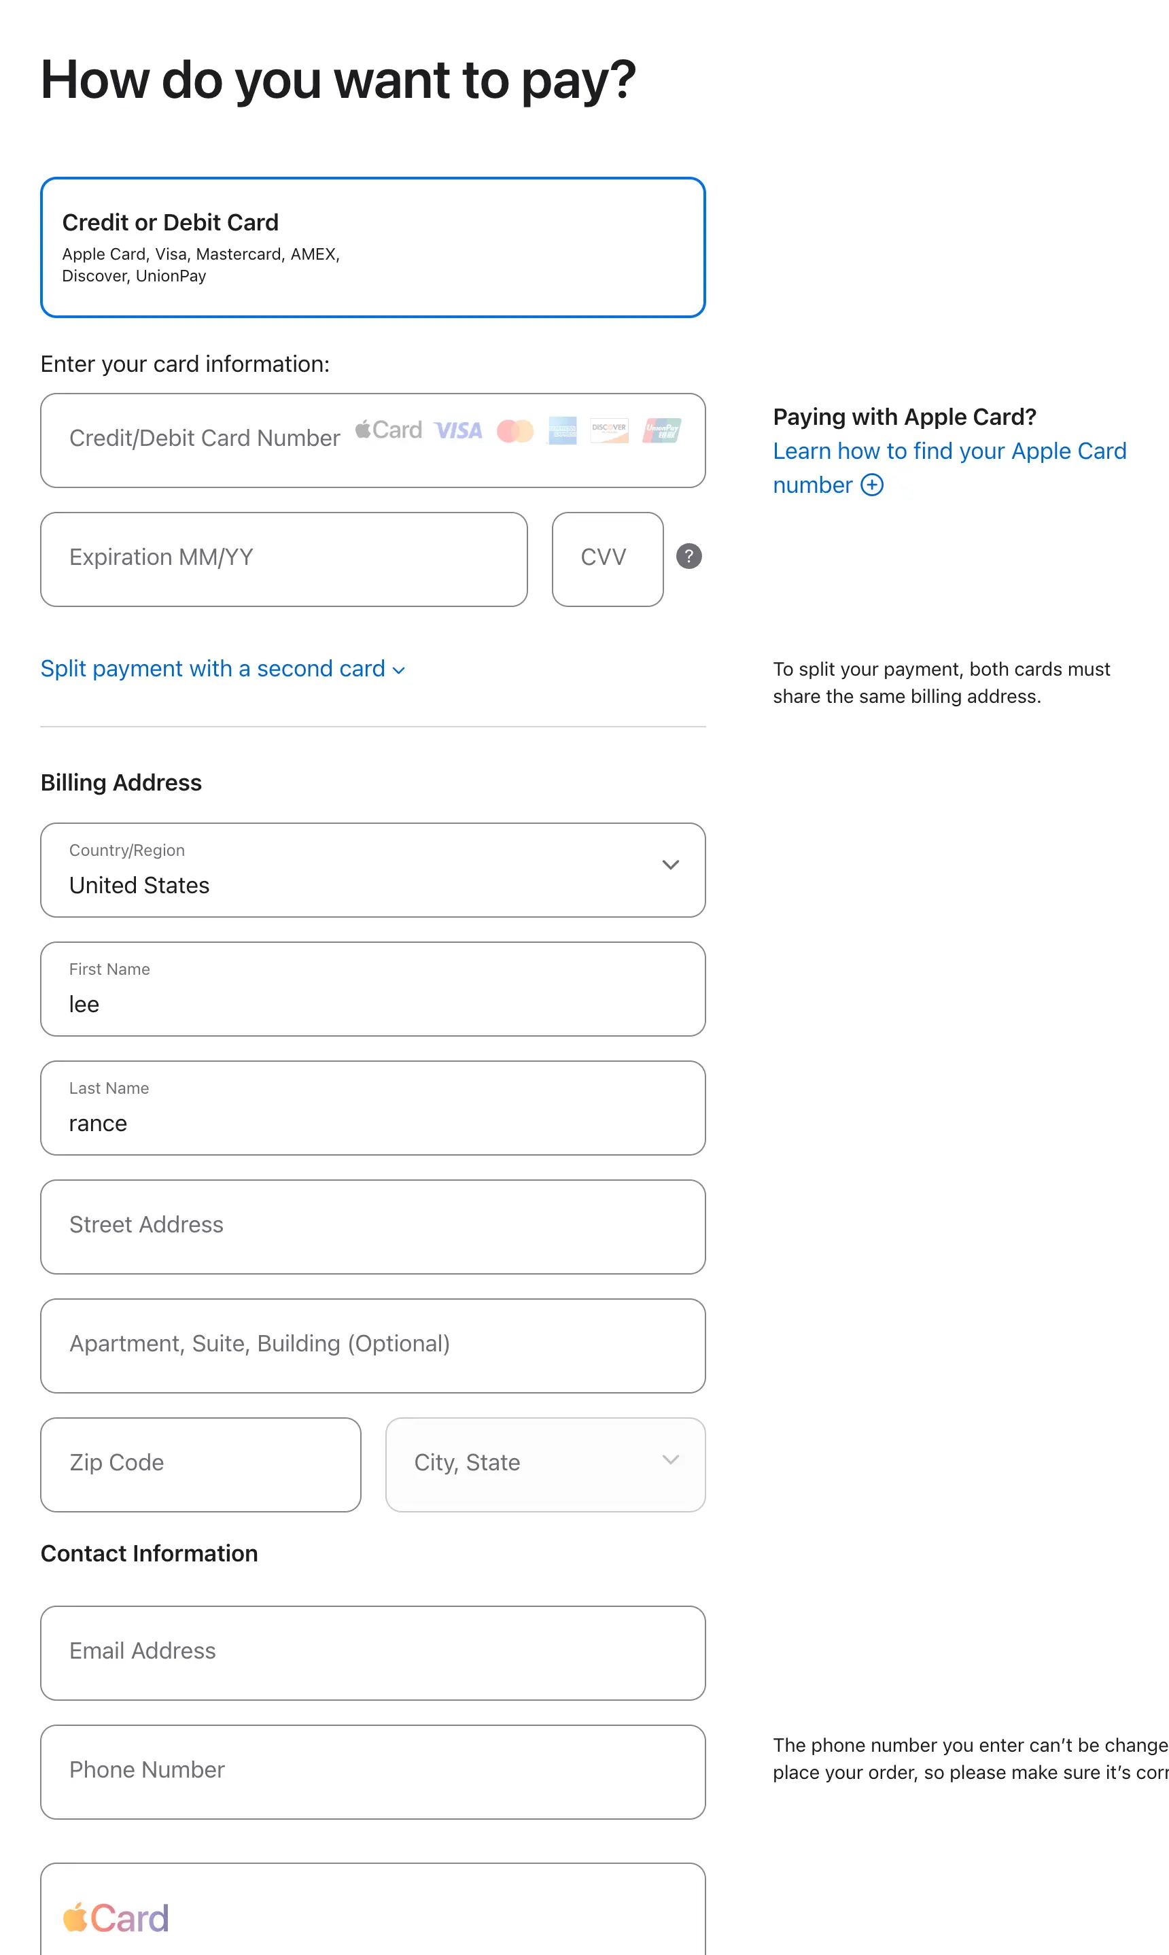Click the UnionPay logo icon
The image size is (1169, 1955).
tap(662, 431)
